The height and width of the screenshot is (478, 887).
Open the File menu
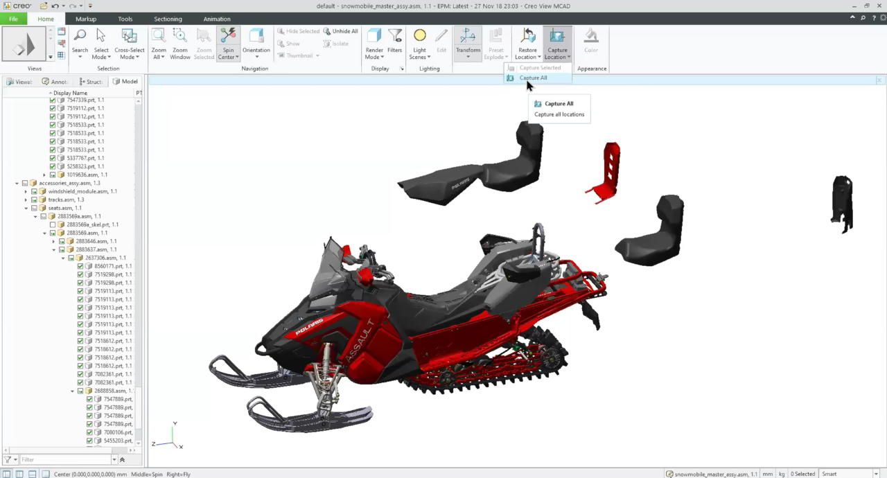(13, 19)
